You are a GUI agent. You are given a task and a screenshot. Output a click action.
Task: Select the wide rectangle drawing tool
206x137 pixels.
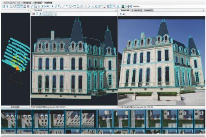point(75,6)
